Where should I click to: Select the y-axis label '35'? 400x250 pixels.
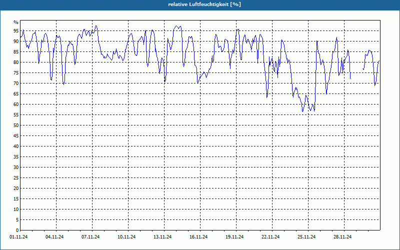click(x=16, y=156)
